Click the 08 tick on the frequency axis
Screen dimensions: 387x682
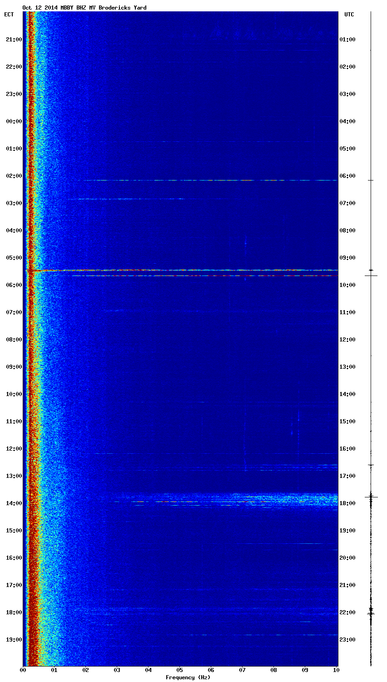tap(273, 670)
